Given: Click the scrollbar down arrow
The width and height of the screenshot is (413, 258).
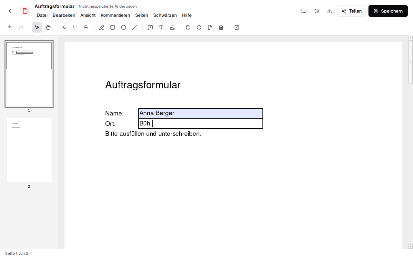Looking at the screenshot, I should point(411,247).
